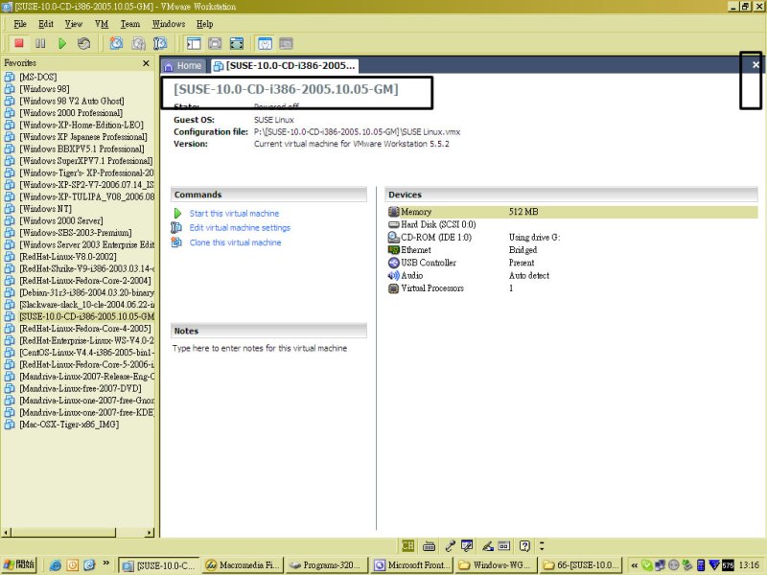This screenshot has width=767, height=575.
Task: Select the Hard Disk (SCSI 0:0) device
Action: 571,224
